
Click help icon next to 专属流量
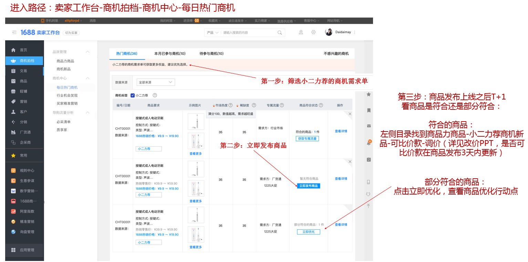point(282,105)
